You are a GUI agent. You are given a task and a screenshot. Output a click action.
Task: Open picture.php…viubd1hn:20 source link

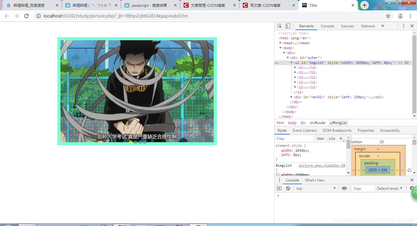[x=322, y=166]
